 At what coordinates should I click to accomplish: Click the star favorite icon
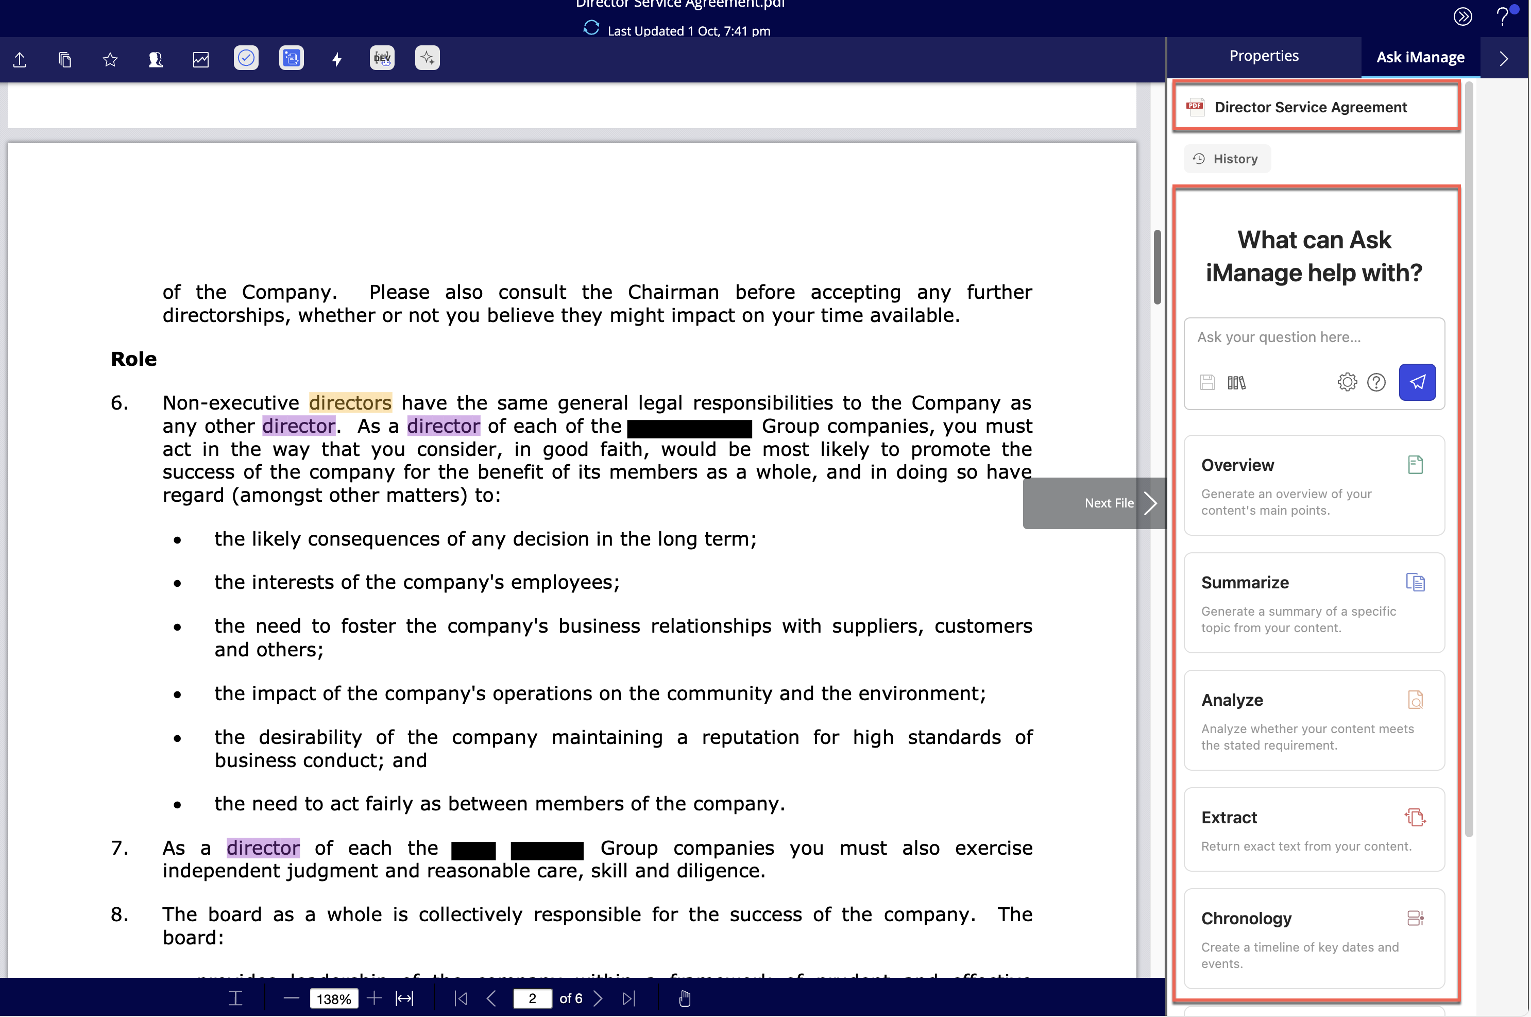(110, 60)
